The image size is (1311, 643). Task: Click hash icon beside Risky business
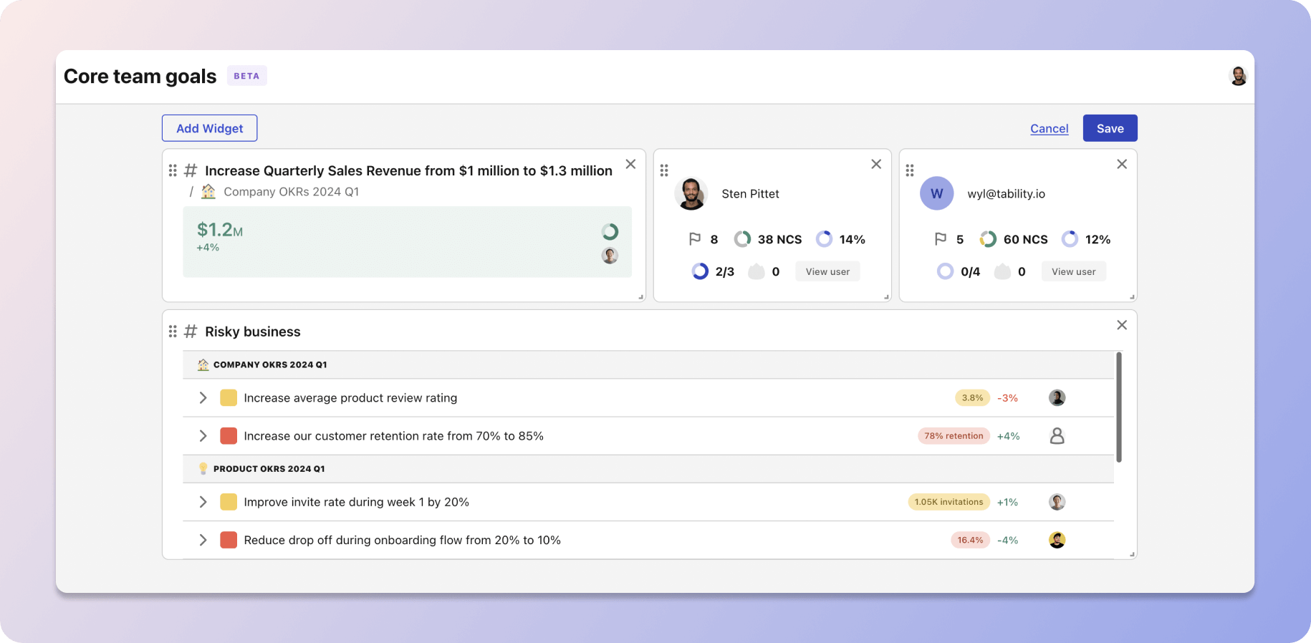click(191, 332)
